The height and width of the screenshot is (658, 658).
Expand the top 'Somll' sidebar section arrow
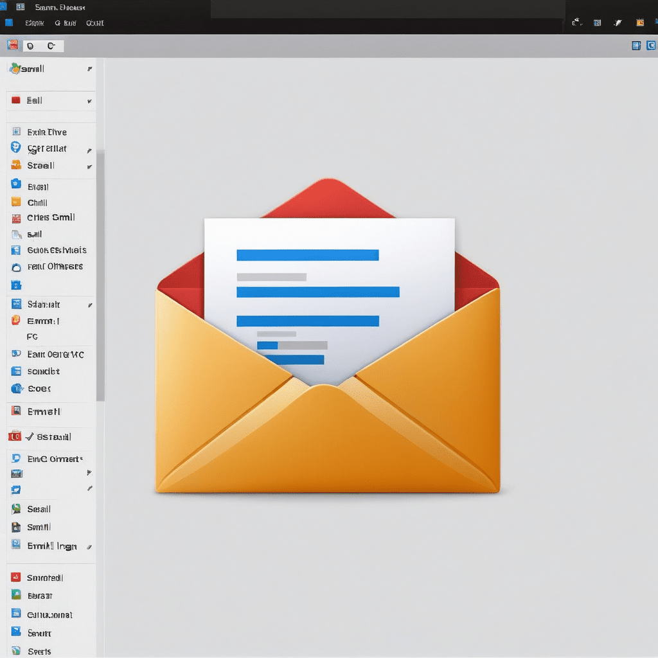pyautogui.click(x=89, y=69)
